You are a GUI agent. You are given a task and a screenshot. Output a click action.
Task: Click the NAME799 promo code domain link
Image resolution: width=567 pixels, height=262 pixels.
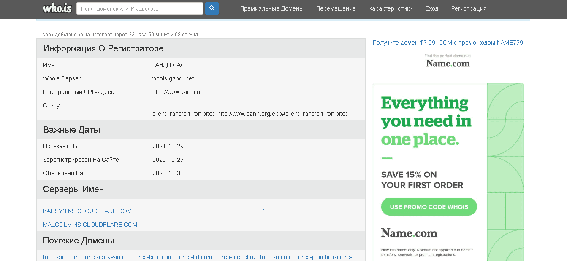[x=448, y=43]
